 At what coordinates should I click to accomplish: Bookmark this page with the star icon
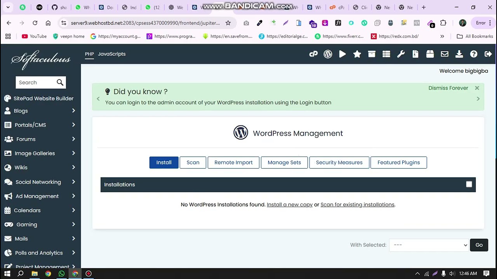228,23
